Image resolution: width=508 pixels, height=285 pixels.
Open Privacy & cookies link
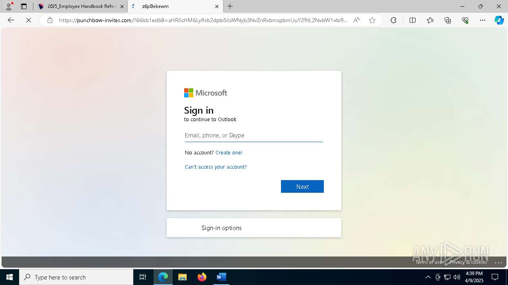(468, 262)
